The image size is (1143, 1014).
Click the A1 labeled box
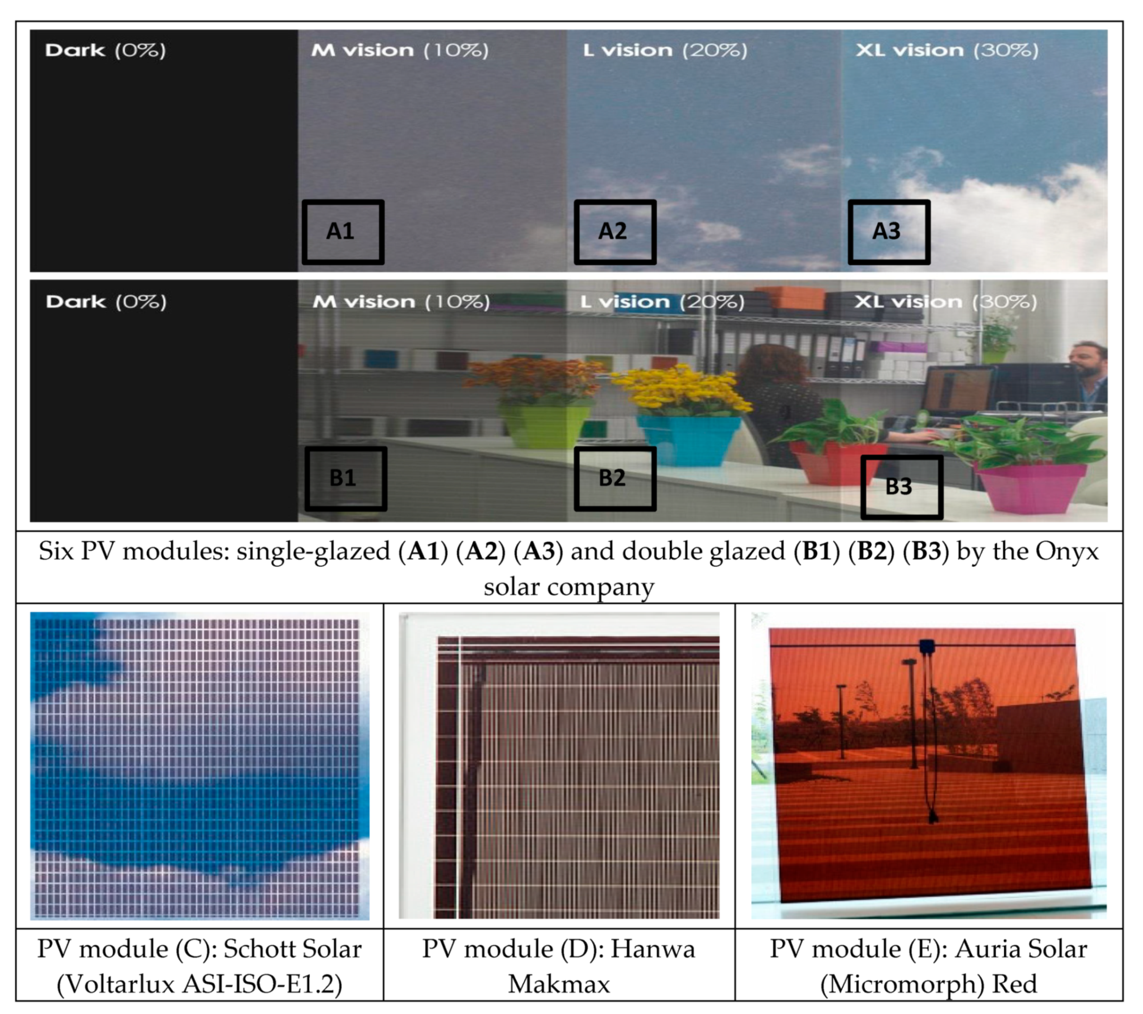pos(343,232)
